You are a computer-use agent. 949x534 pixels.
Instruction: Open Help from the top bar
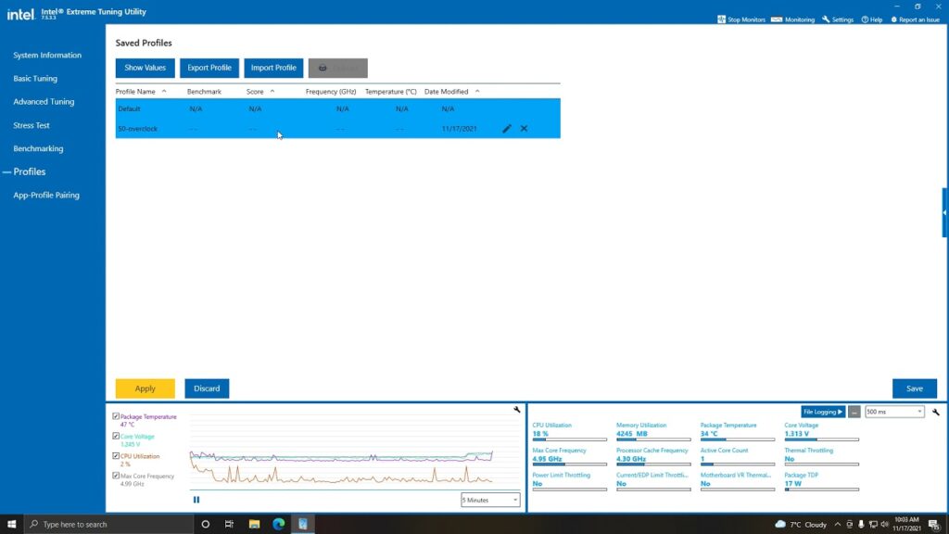[x=872, y=19]
